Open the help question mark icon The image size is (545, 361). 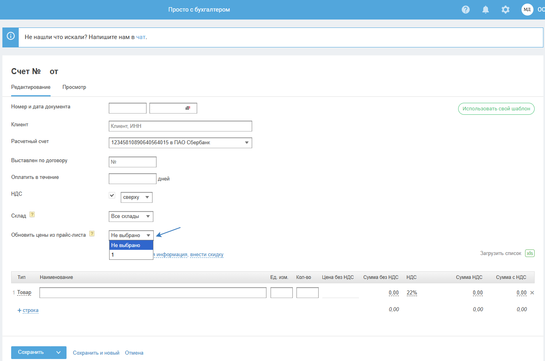(x=466, y=10)
